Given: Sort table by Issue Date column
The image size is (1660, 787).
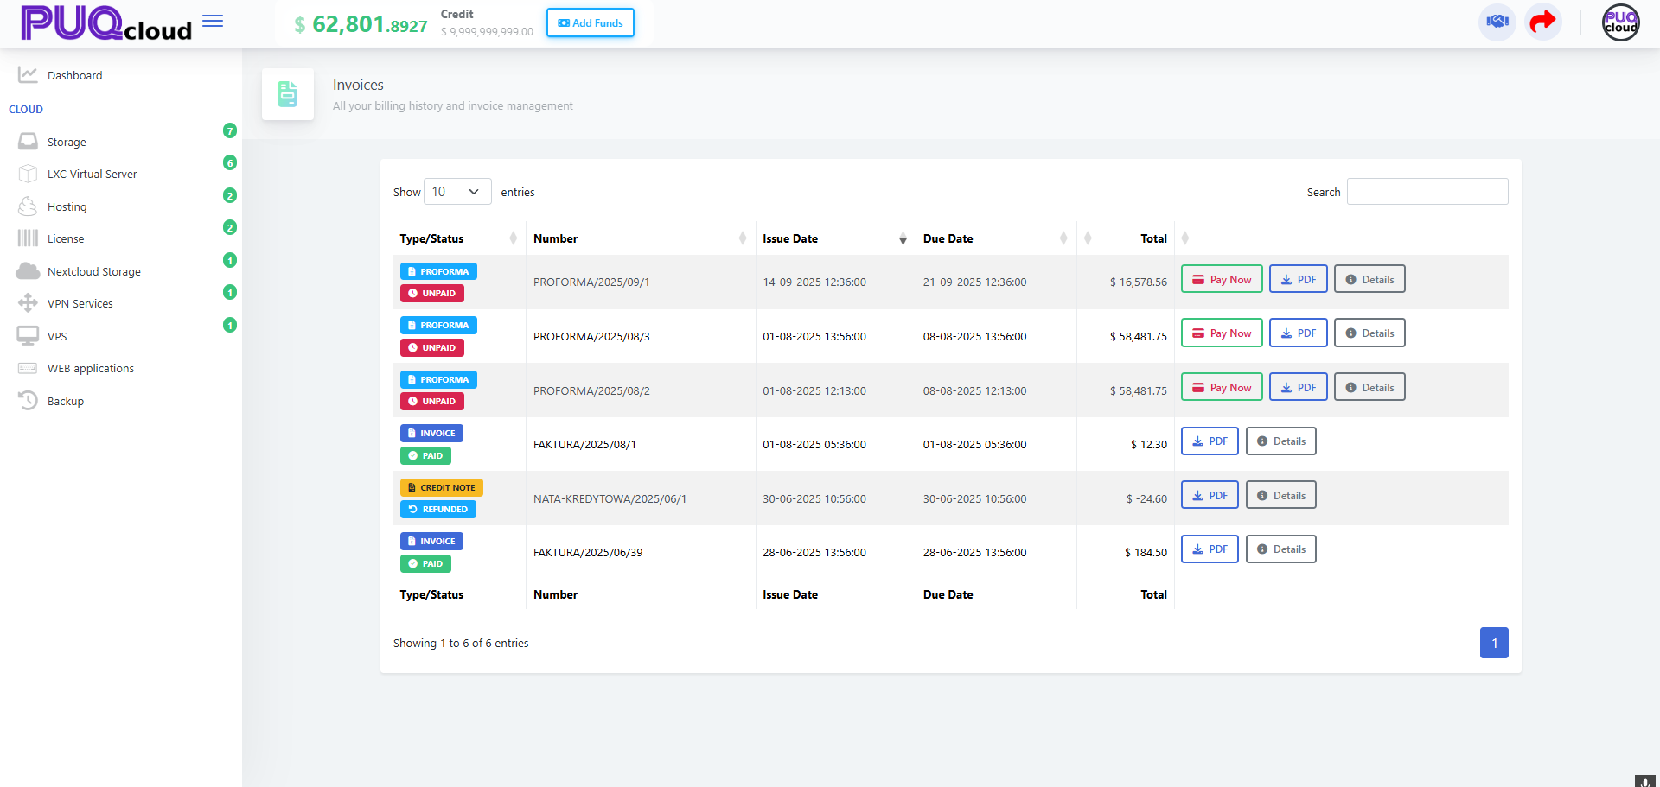Looking at the screenshot, I should pyautogui.click(x=835, y=238).
